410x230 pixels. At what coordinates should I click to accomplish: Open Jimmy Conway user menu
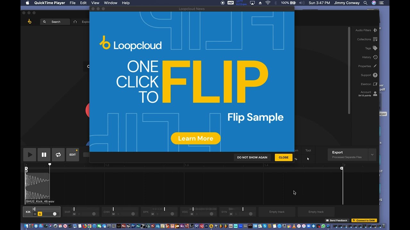(x=347, y=3)
